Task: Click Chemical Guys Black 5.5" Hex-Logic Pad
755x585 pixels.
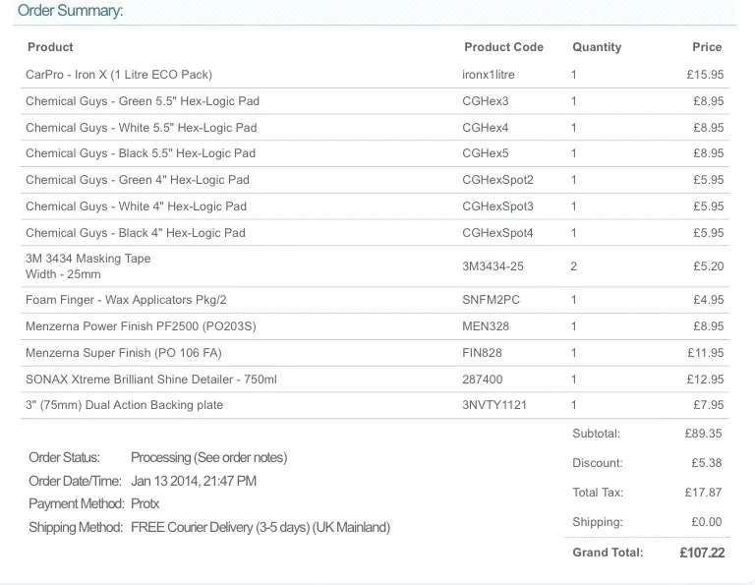Action: [x=141, y=153]
